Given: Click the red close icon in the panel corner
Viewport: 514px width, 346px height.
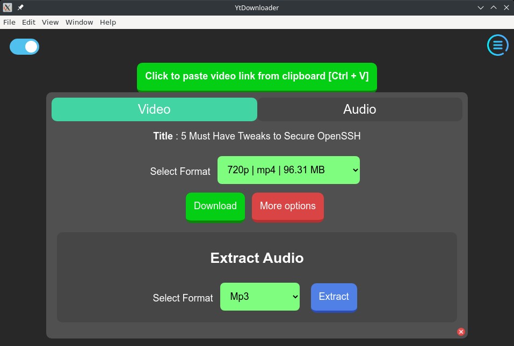Looking at the screenshot, I should click(x=461, y=332).
